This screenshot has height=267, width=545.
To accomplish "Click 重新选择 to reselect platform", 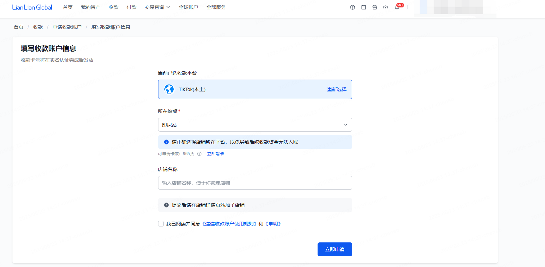I will click(x=337, y=89).
